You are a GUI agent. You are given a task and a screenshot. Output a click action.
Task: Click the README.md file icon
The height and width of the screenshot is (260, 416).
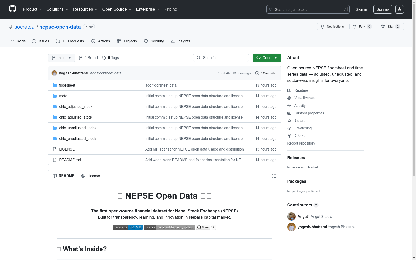(55, 160)
